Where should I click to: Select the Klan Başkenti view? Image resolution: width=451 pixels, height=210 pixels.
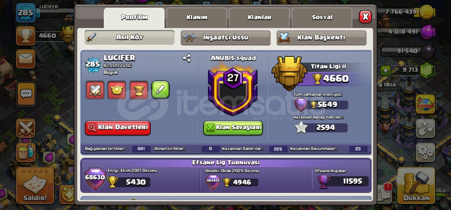(321, 38)
